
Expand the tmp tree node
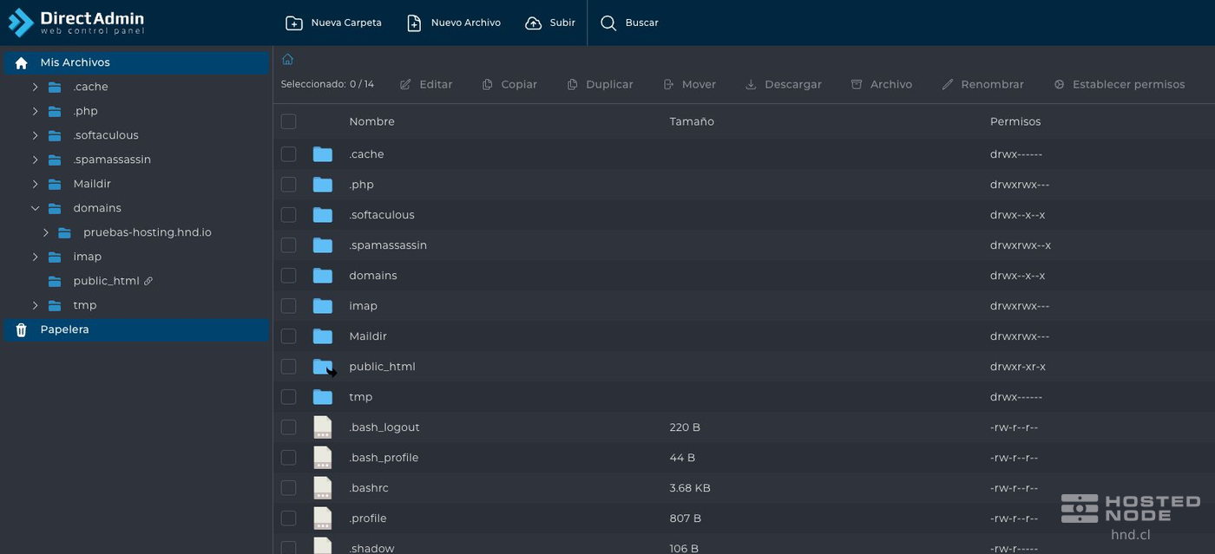coord(36,305)
